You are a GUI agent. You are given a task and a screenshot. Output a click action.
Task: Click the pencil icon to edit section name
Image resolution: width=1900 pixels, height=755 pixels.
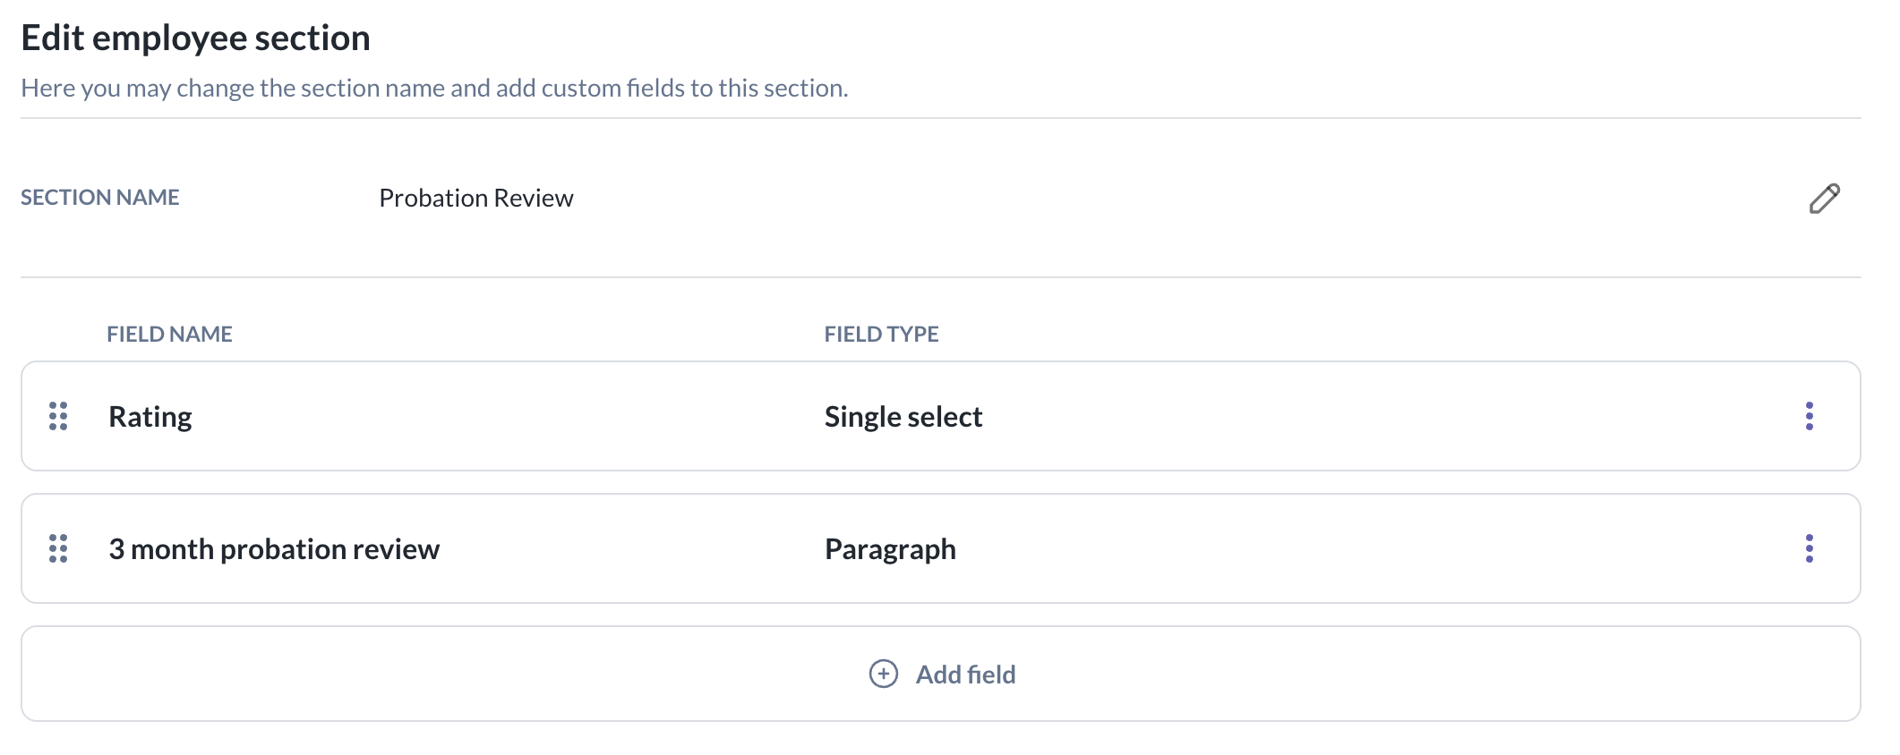pyautogui.click(x=1824, y=199)
